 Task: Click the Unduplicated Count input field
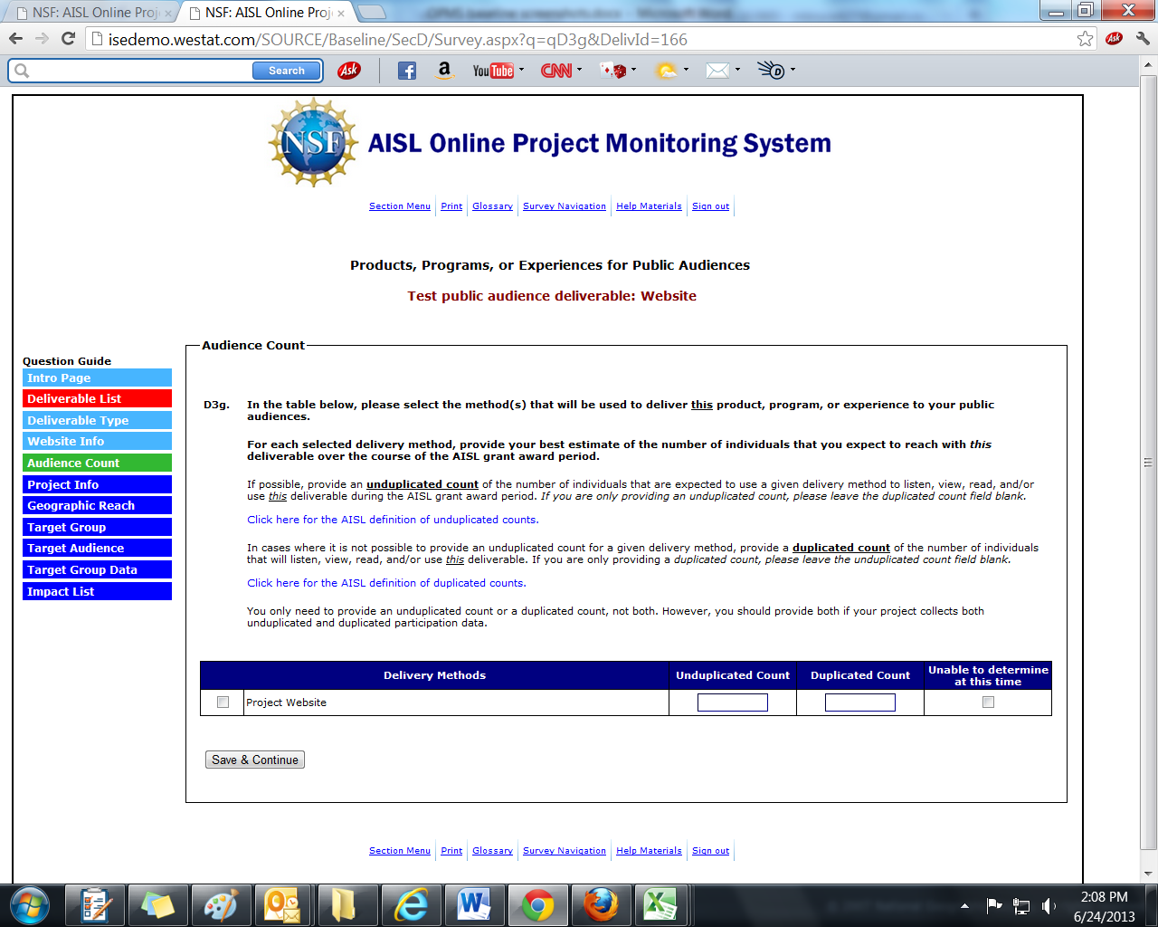[733, 702]
